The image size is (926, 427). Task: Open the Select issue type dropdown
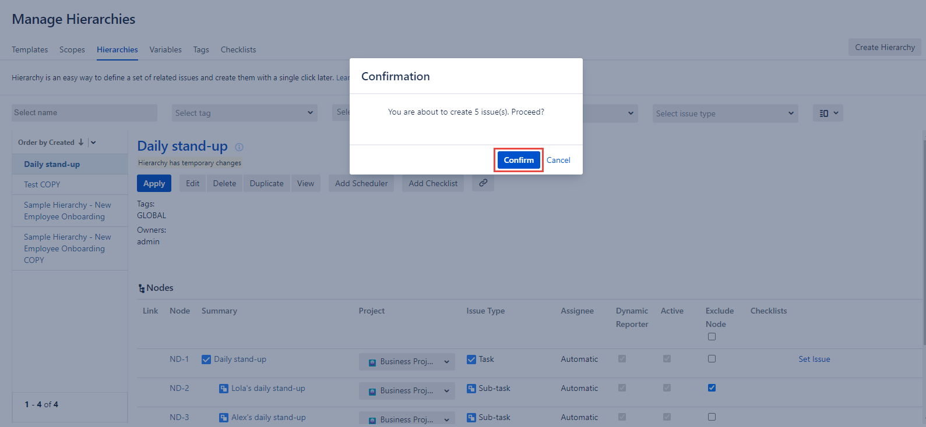724,113
